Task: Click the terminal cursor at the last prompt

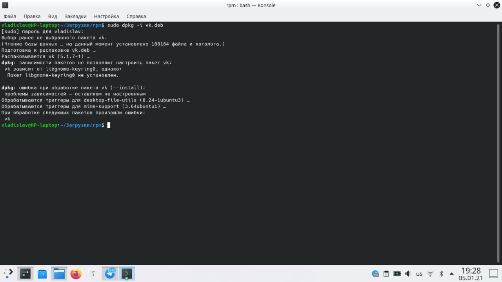Action: (109, 125)
